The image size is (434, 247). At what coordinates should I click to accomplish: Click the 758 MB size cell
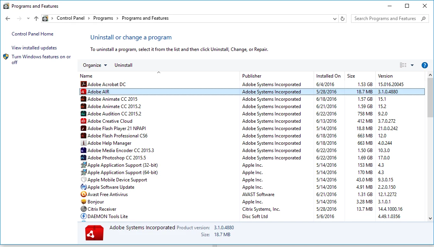click(365, 113)
